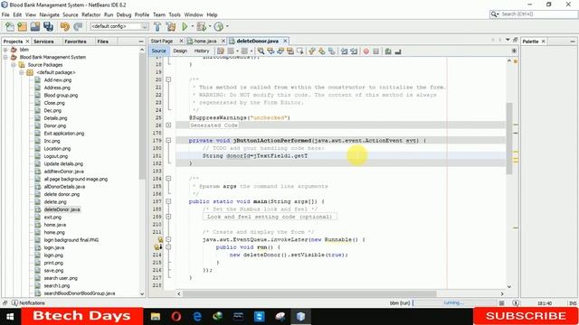The height and width of the screenshot is (325, 579).
Task: Click the Redo arrow icon
Action: tap(78, 26)
